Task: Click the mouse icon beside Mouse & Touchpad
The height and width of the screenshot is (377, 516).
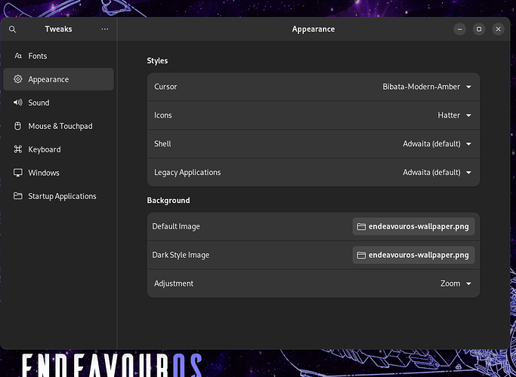Action: pyautogui.click(x=18, y=126)
